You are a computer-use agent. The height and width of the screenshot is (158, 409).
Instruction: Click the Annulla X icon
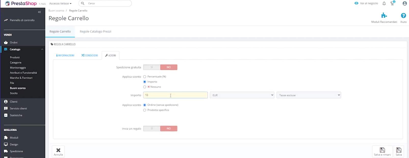point(58,150)
